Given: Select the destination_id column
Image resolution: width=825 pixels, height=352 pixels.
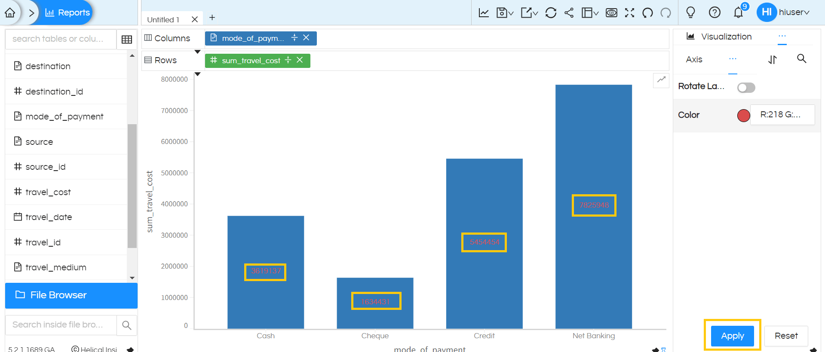Looking at the screenshot, I should point(66,92).
